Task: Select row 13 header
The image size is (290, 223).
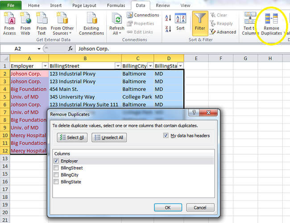Action: click(x=5, y=158)
